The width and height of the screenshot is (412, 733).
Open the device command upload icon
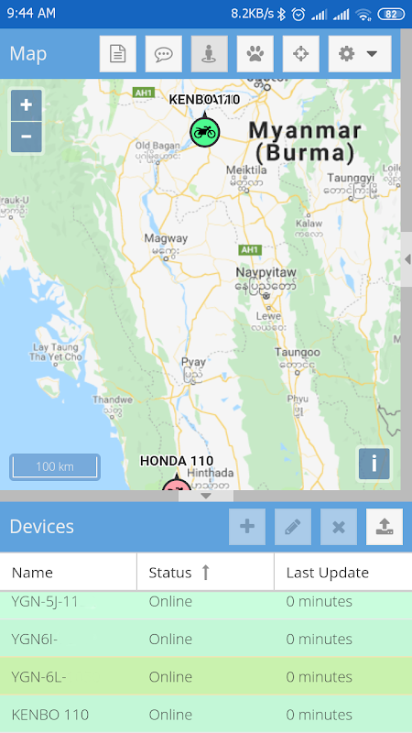point(385,527)
